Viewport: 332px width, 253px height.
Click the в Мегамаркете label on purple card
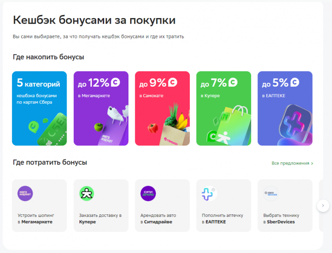(x=94, y=95)
